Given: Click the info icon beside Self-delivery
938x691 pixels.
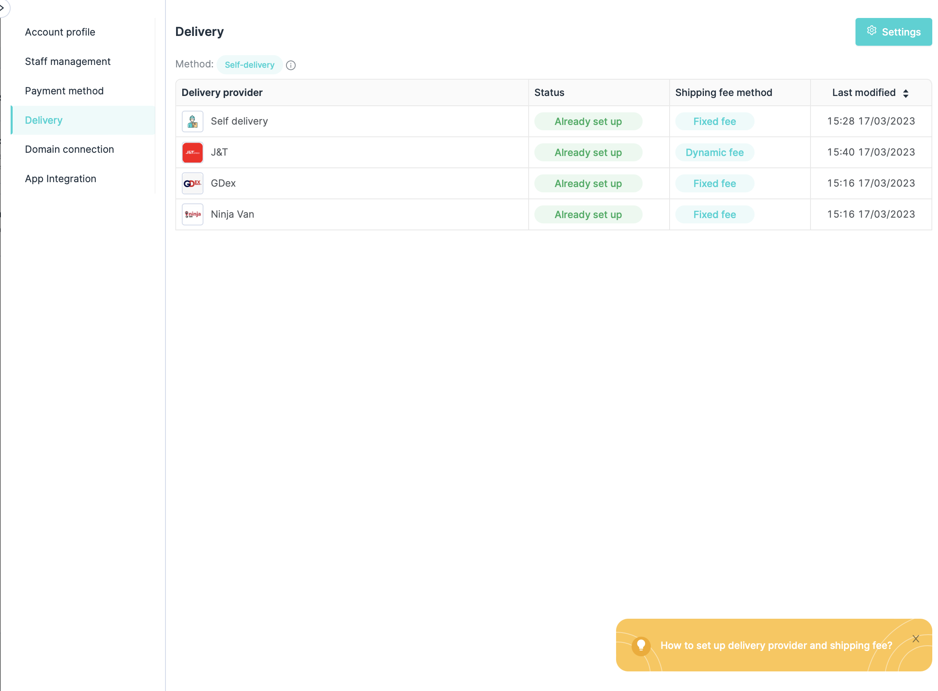Looking at the screenshot, I should pos(291,65).
